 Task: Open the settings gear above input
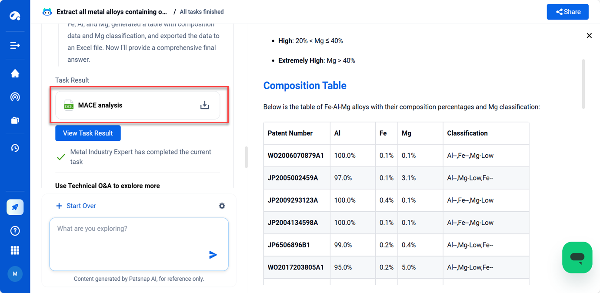[x=222, y=206]
